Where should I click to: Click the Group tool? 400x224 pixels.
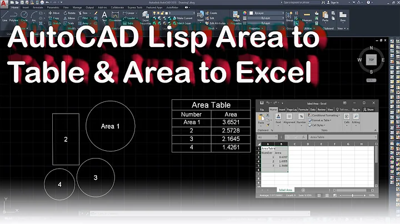coord(289,16)
